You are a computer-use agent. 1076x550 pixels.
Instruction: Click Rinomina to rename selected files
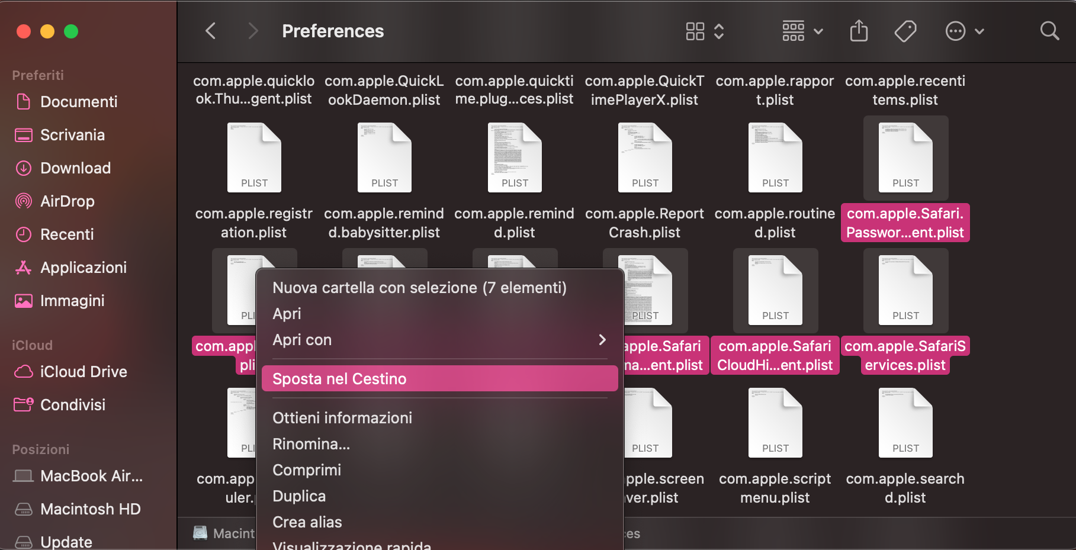click(x=311, y=443)
